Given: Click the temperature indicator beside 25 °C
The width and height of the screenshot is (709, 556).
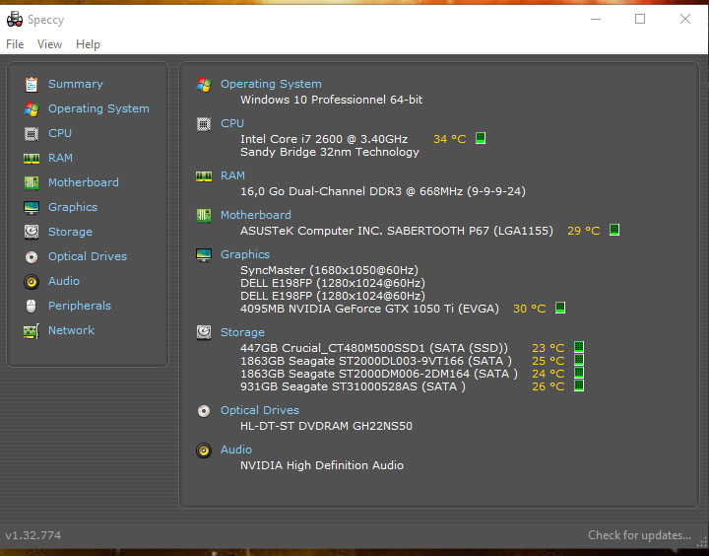Looking at the screenshot, I should (x=579, y=360).
